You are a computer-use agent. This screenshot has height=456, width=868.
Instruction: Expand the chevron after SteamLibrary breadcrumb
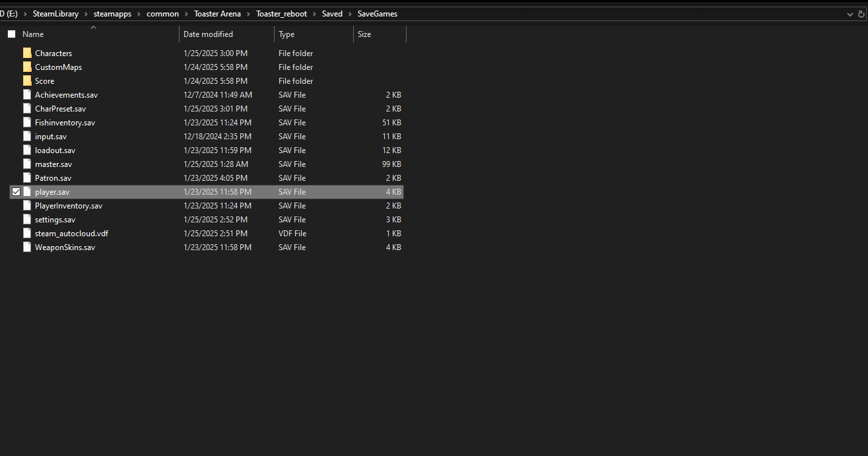click(86, 14)
